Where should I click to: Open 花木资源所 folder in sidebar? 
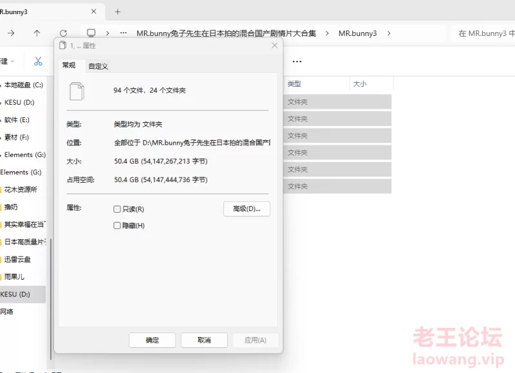21,189
